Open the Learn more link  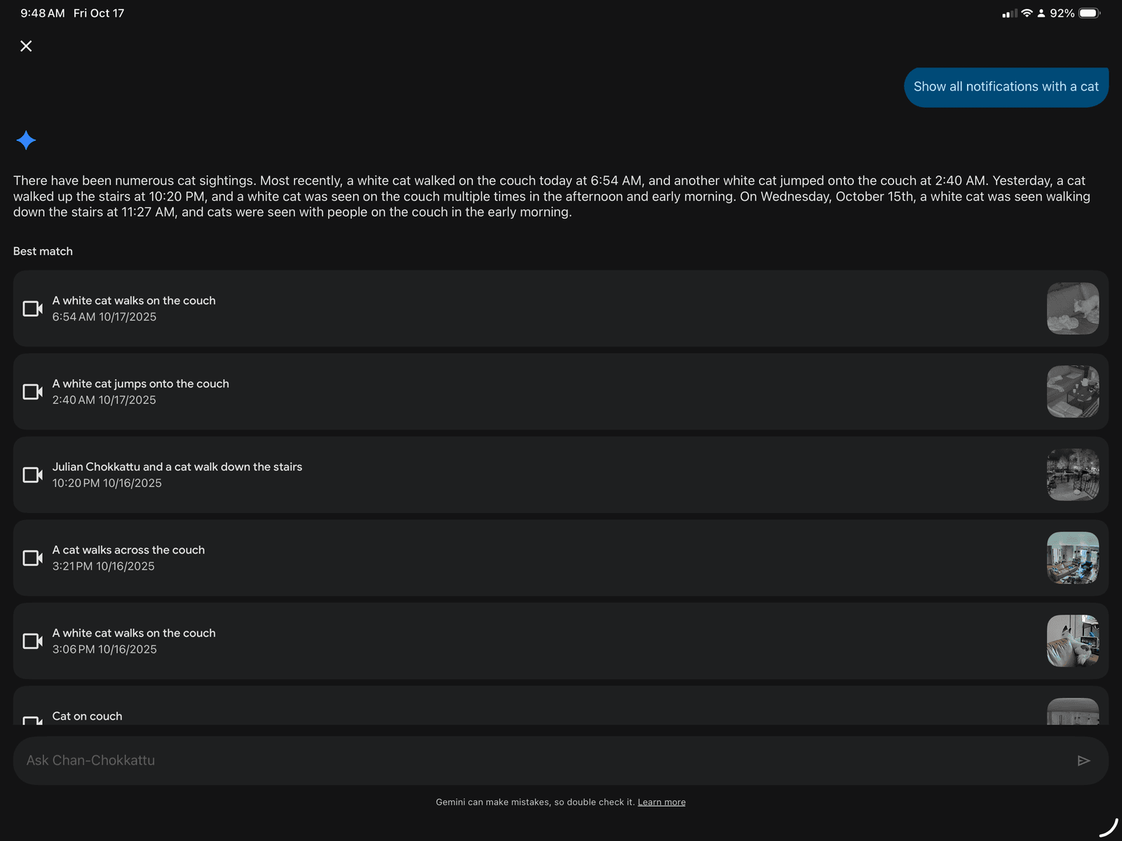661,802
